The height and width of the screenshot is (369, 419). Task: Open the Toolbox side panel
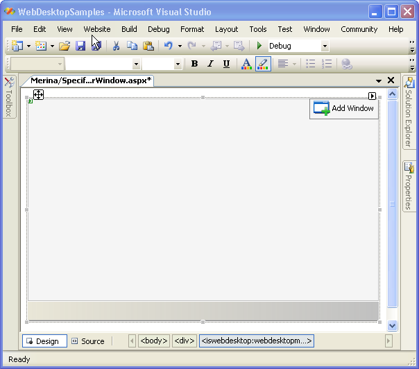9,97
